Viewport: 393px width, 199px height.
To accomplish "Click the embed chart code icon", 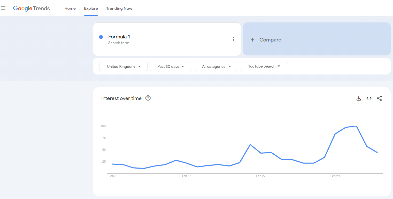I will (369, 98).
